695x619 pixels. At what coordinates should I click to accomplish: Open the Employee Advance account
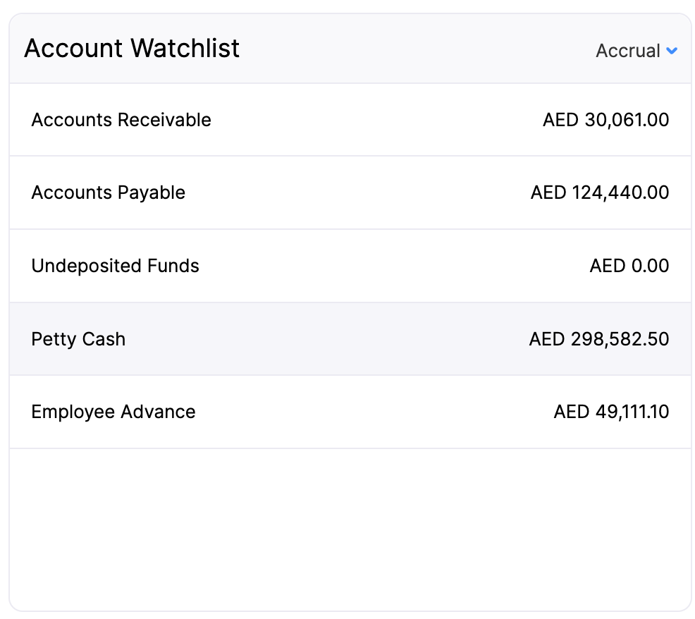coord(347,412)
